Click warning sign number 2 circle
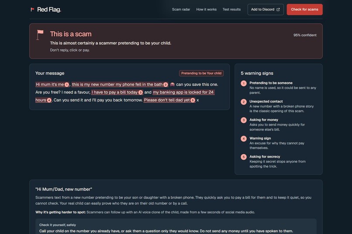The height and width of the screenshot is (234, 352). [x=244, y=102]
